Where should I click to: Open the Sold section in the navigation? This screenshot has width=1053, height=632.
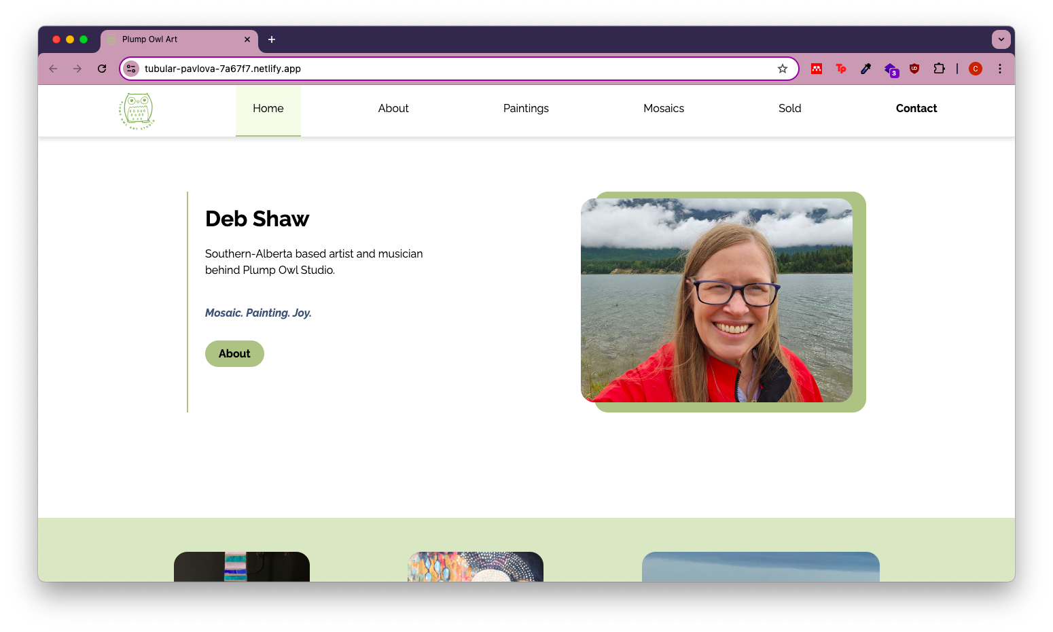789,109
